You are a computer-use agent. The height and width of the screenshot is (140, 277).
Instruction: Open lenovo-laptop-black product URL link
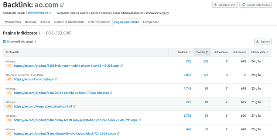click(x=65, y=134)
